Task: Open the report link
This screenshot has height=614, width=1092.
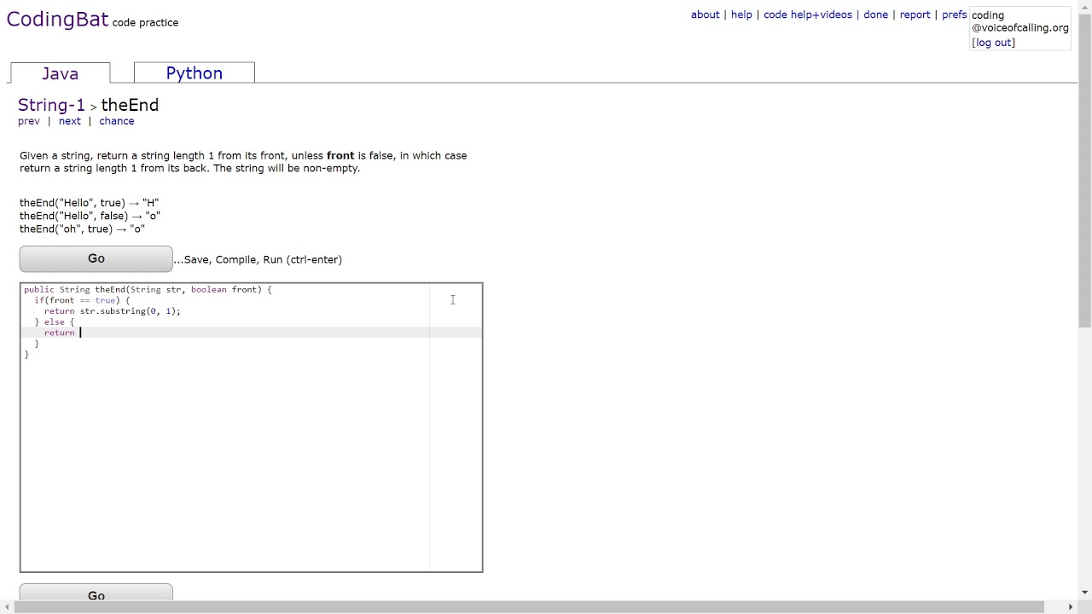Action: [x=915, y=14]
